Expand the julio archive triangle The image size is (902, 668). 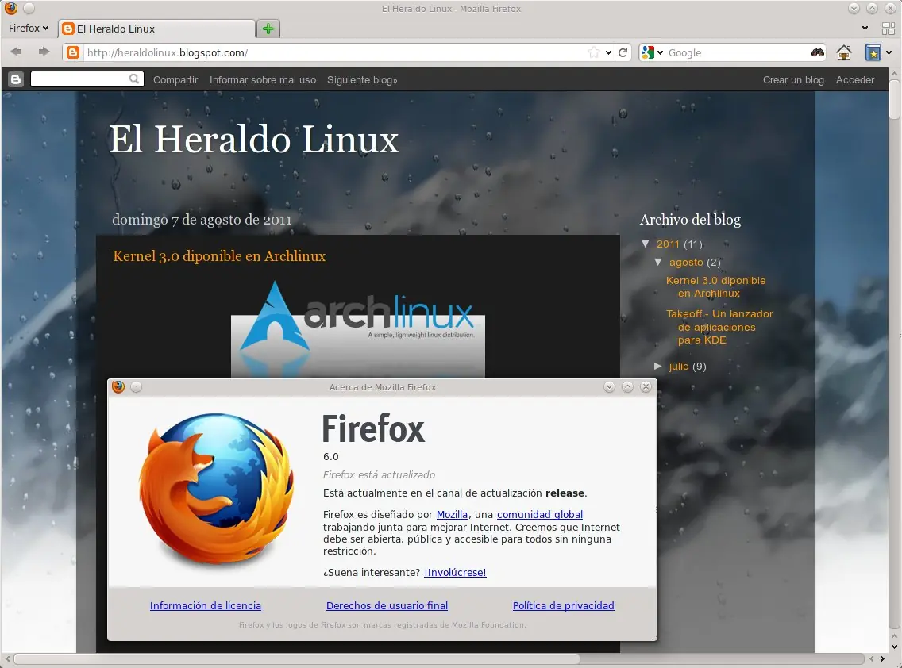click(658, 367)
